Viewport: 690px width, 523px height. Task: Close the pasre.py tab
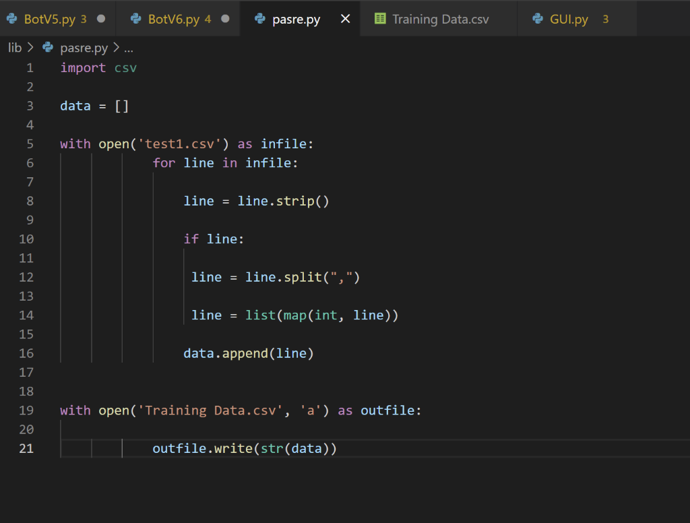[346, 19]
